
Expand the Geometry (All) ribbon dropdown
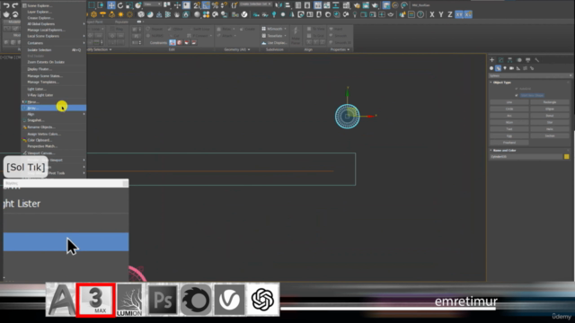[249, 49]
